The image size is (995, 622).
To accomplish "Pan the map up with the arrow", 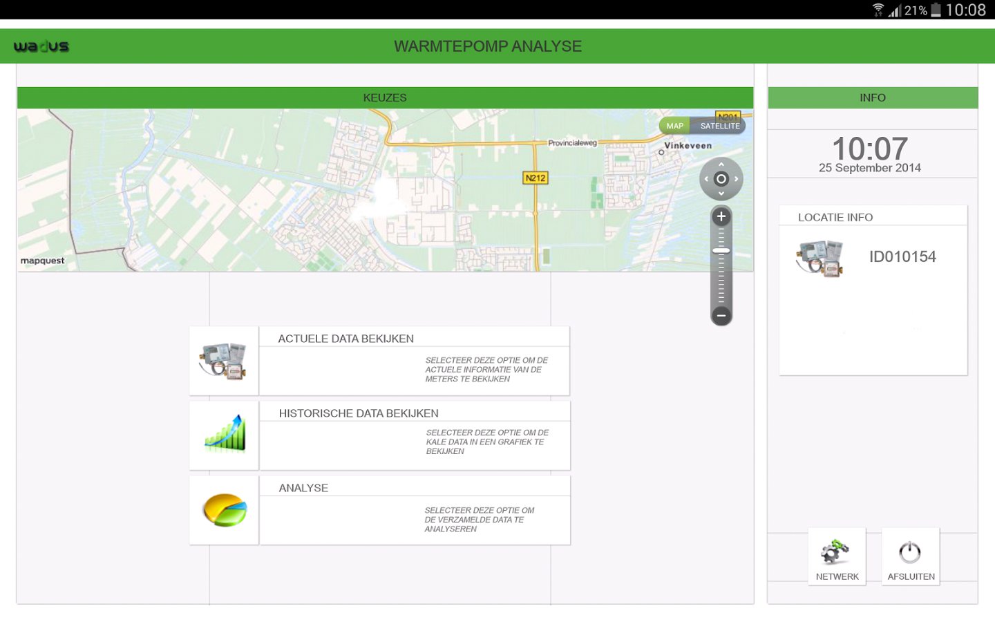I will 721,164.
